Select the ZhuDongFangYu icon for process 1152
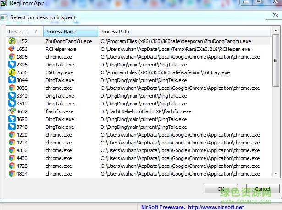 click(11, 41)
